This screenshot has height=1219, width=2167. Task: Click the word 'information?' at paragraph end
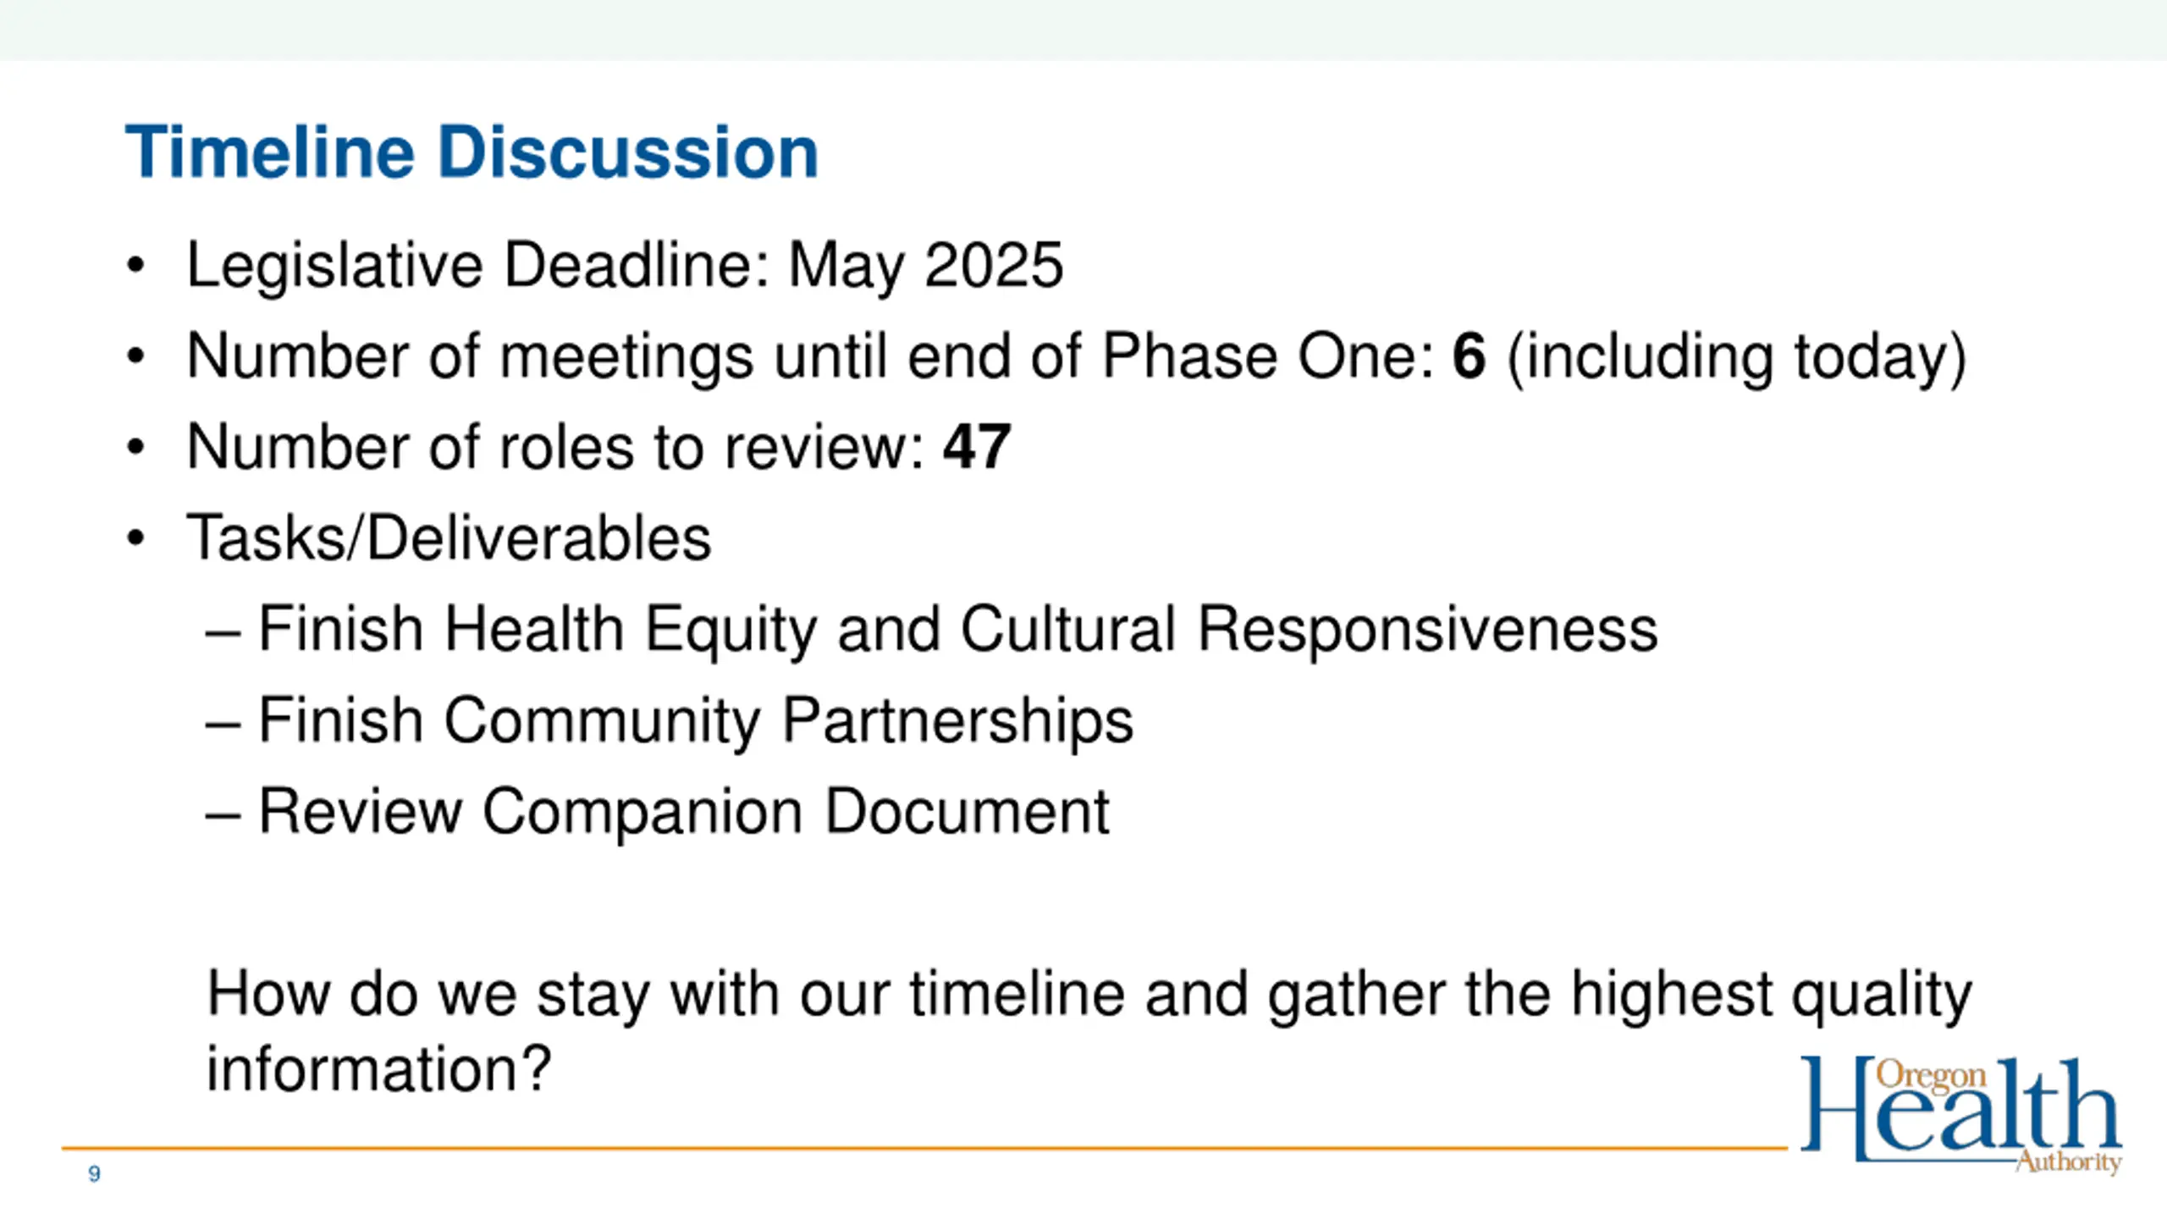(x=379, y=1068)
